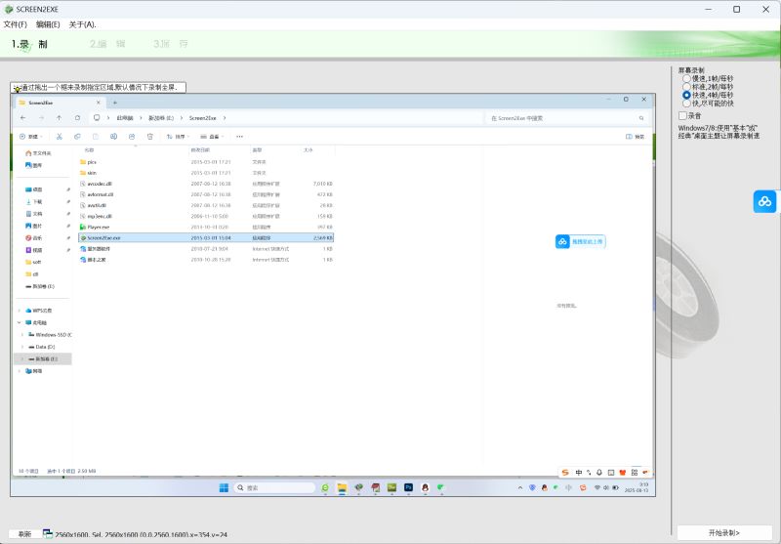Click the blue cloud upload button inside preview pane
Viewport: 781px width, 544px height.
(x=580, y=241)
